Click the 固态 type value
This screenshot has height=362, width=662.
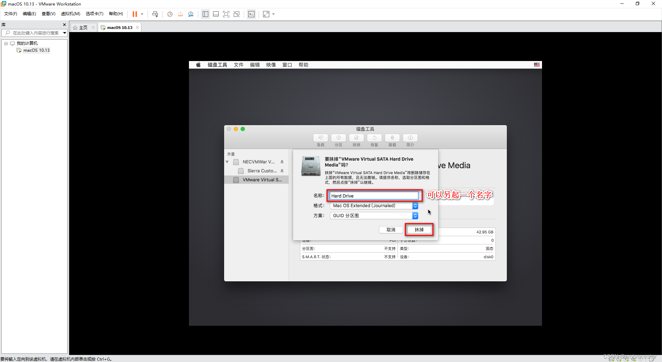click(490, 249)
